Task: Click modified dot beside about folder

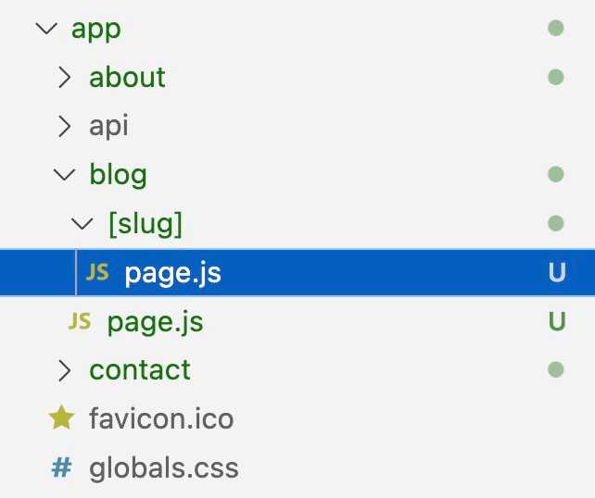Action: [x=556, y=77]
